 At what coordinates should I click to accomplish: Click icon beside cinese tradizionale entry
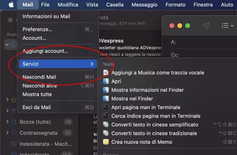tap(106, 133)
